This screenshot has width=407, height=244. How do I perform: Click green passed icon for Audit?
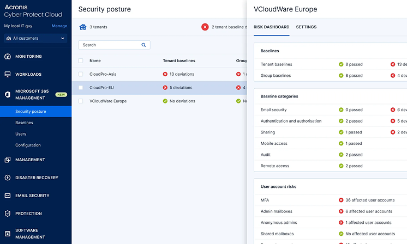pos(341,155)
